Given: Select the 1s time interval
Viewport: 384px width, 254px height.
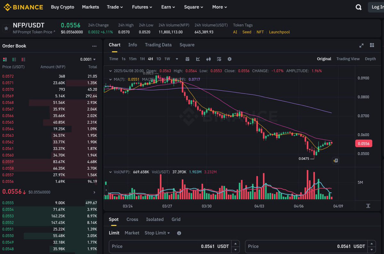Looking at the screenshot, I should pyautogui.click(x=124, y=59).
